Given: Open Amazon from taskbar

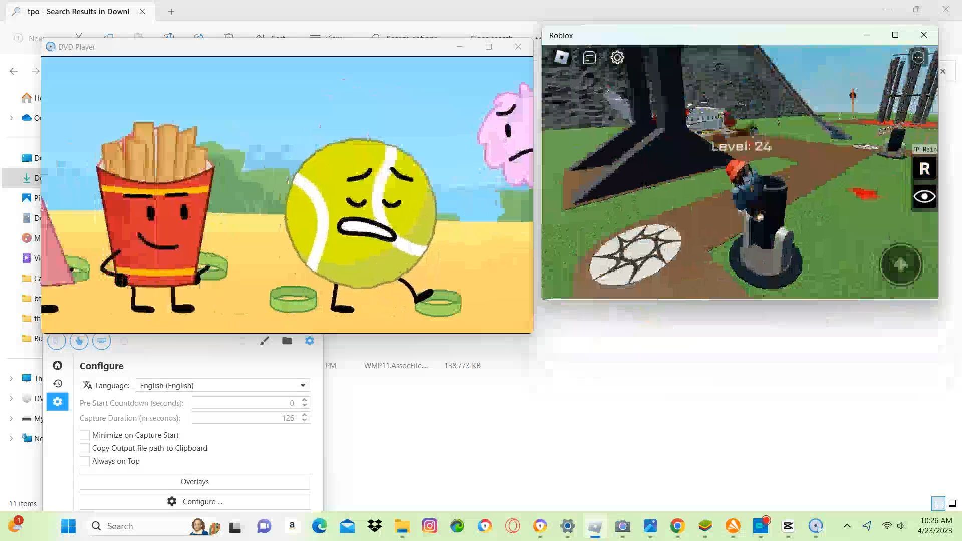Looking at the screenshot, I should pyautogui.click(x=292, y=526).
